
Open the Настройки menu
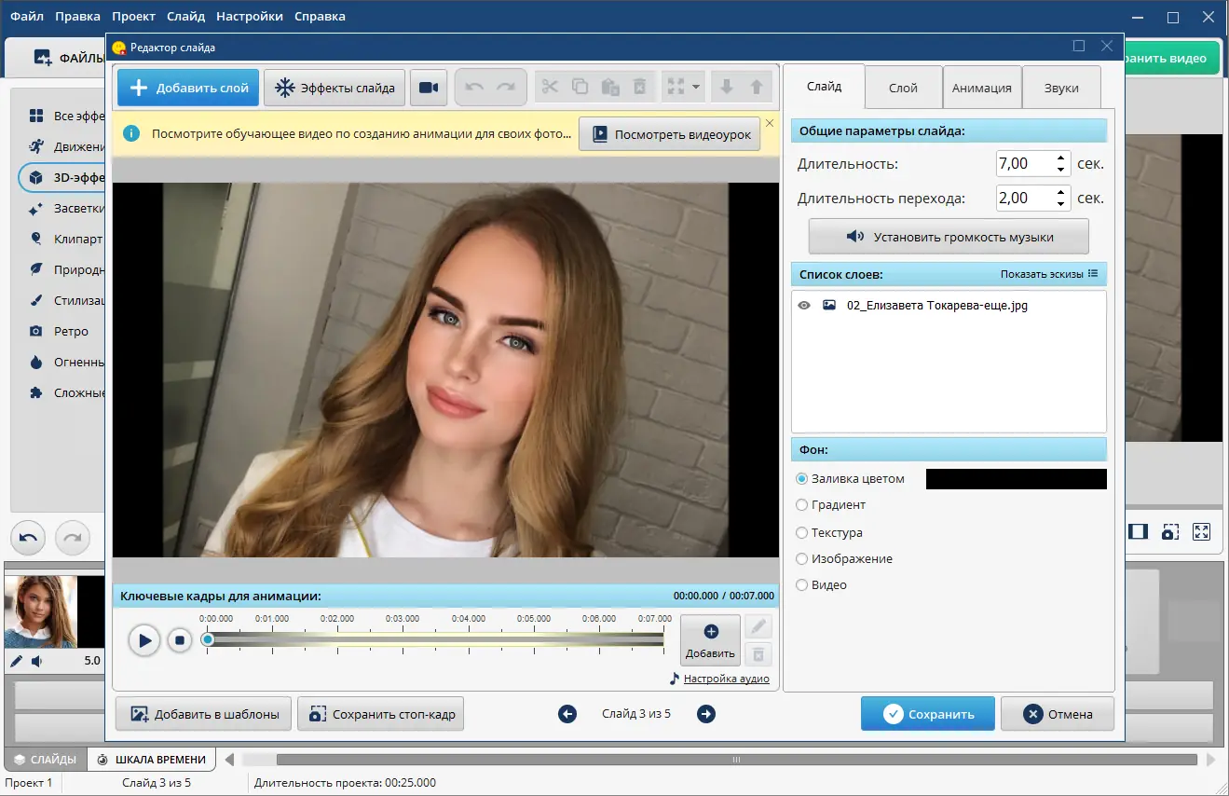click(249, 16)
